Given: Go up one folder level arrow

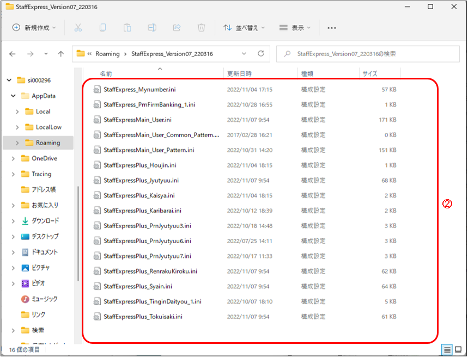Looking at the screenshot, I should pos(61,54).
